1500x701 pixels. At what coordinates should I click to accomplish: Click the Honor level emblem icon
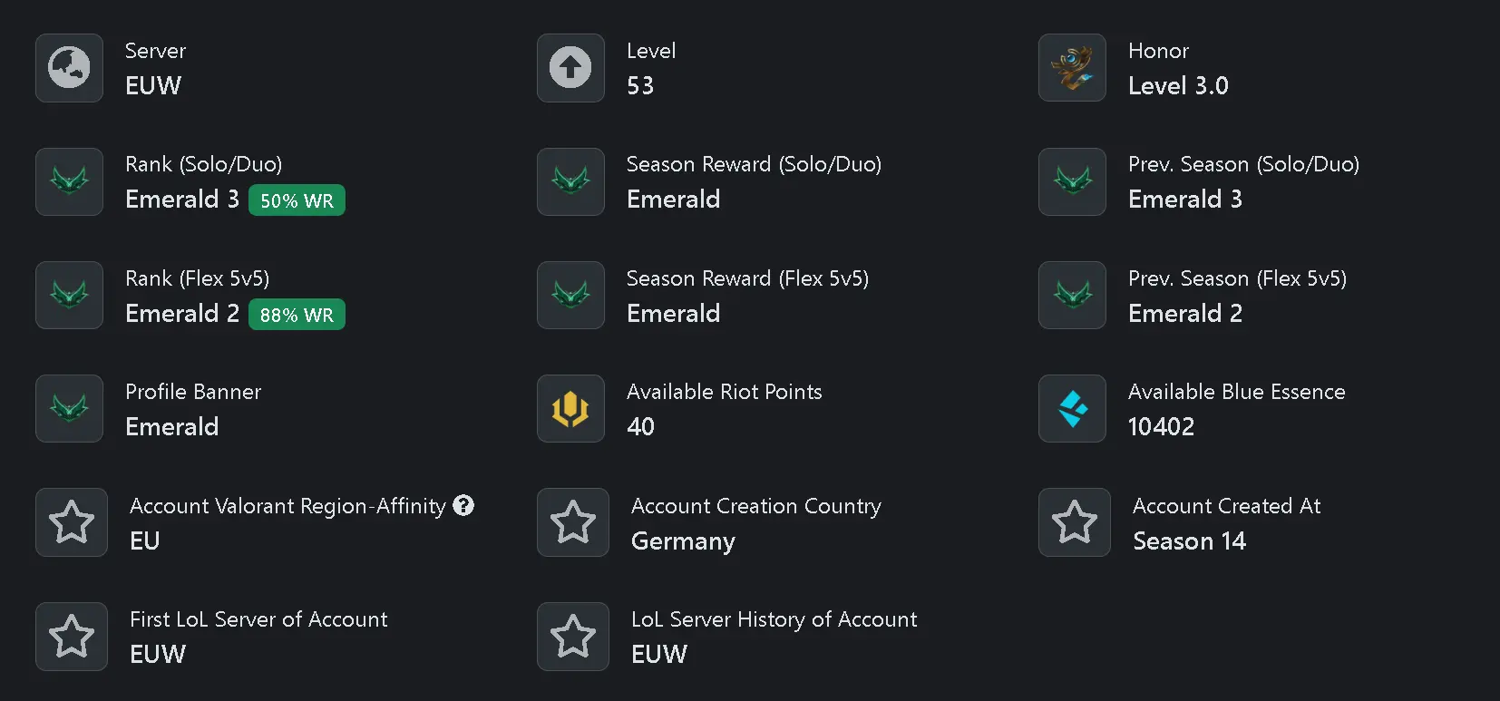coord(1072,68)
